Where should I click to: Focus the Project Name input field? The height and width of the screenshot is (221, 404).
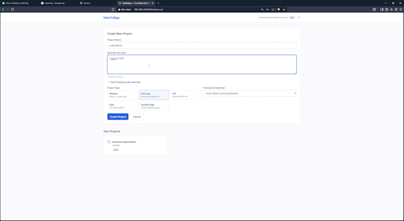tap(202, 45)
